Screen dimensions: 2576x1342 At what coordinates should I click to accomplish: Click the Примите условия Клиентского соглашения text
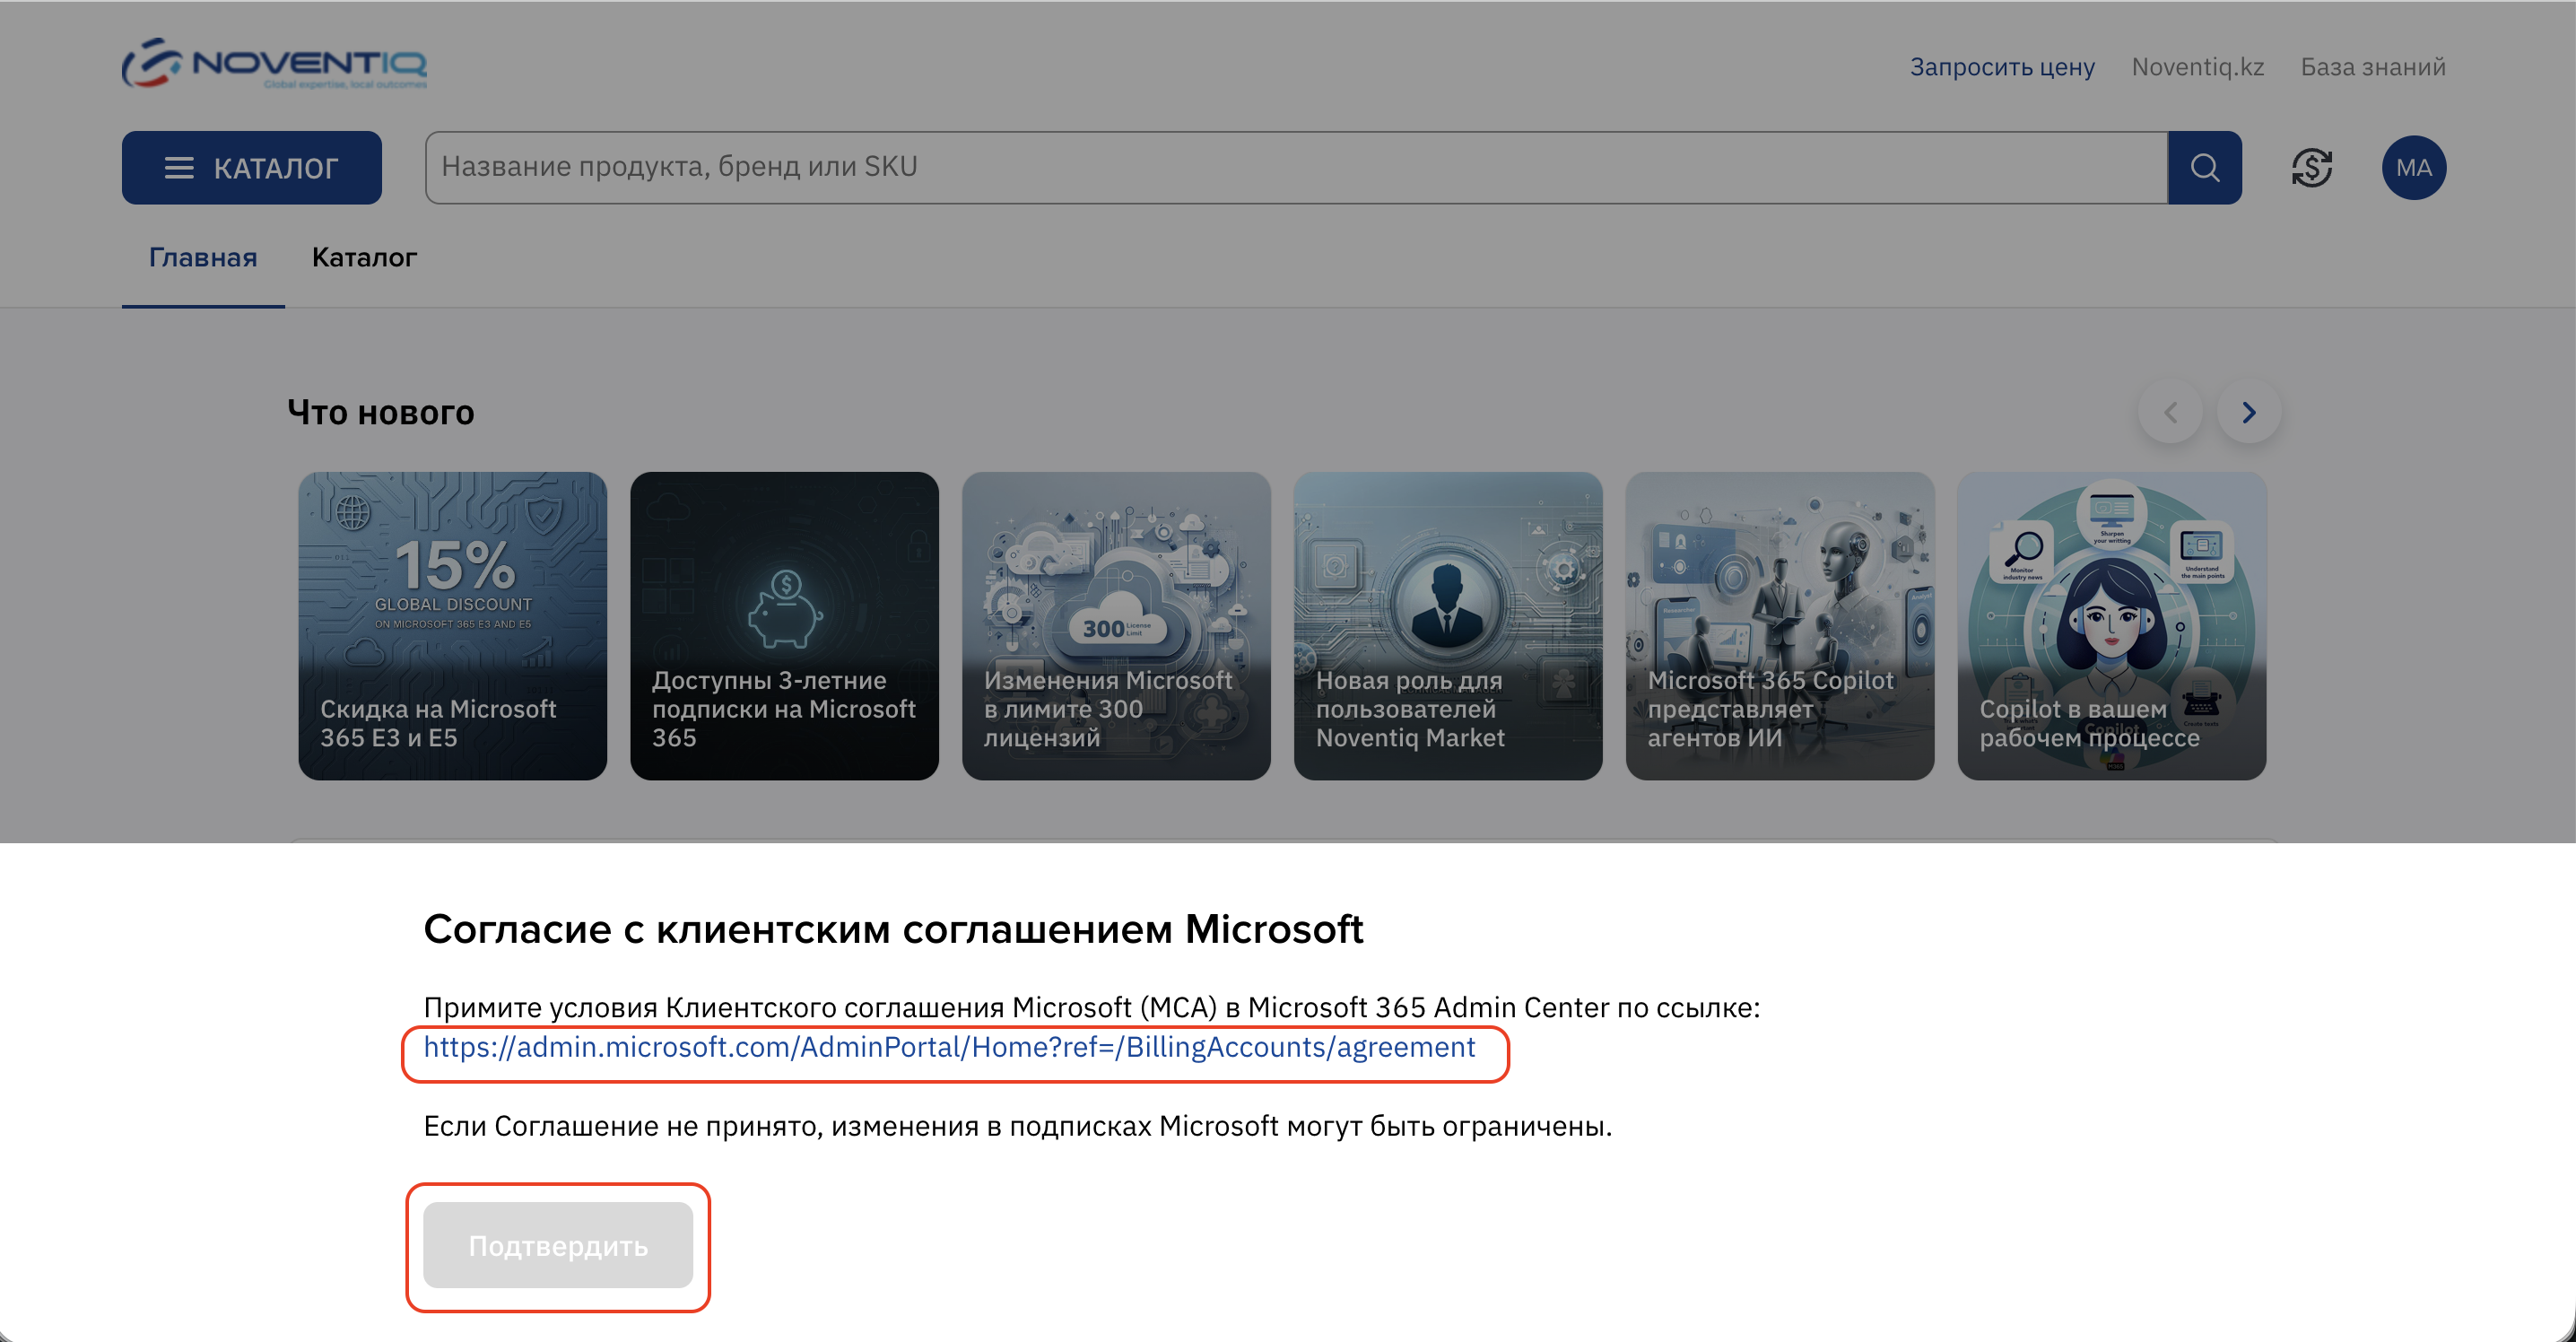[1091, 1007]
